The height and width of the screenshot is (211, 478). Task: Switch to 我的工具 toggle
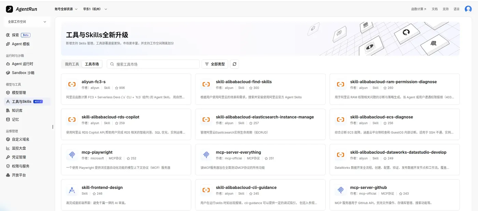pos(72,64)
